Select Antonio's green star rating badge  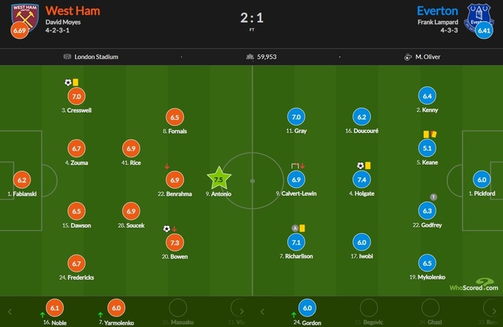point(218,179)
